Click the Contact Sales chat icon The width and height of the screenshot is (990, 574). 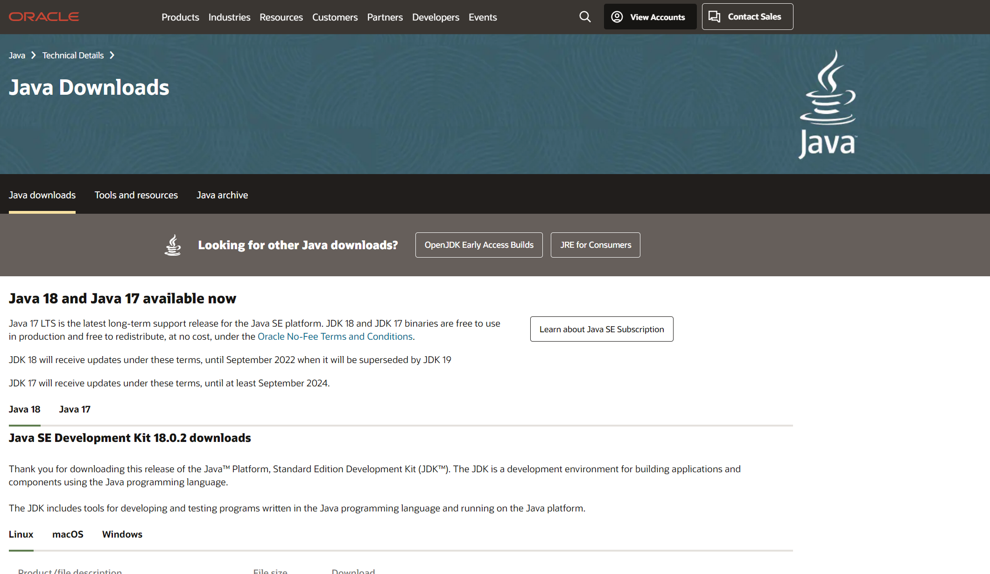[714, 17]
